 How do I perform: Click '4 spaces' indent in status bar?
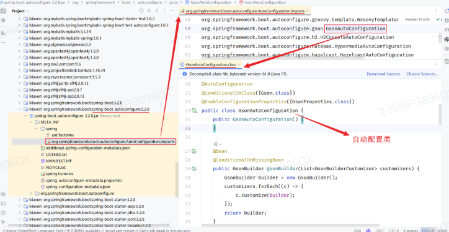[x=410, y=230]
